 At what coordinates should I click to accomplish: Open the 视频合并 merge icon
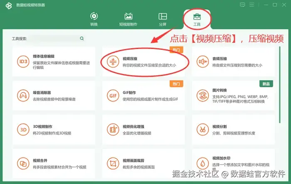23,164
